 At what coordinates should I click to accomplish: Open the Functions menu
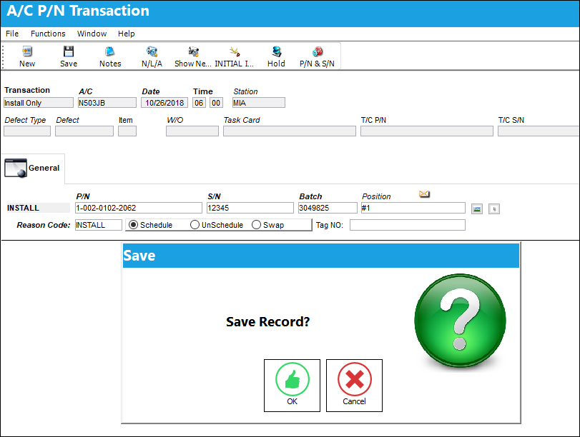pos(48,34)
